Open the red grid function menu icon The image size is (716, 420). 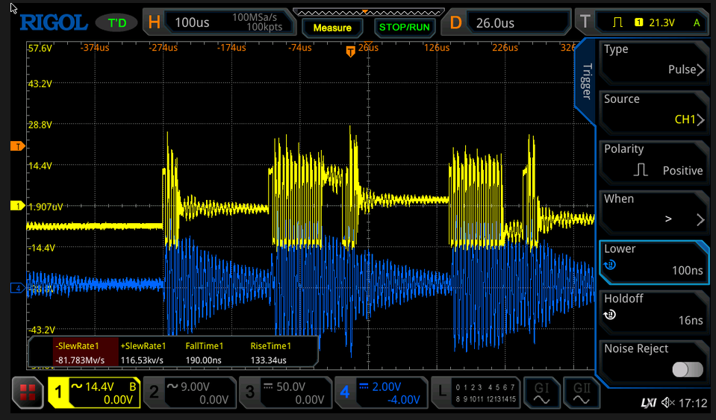[28, 392]
